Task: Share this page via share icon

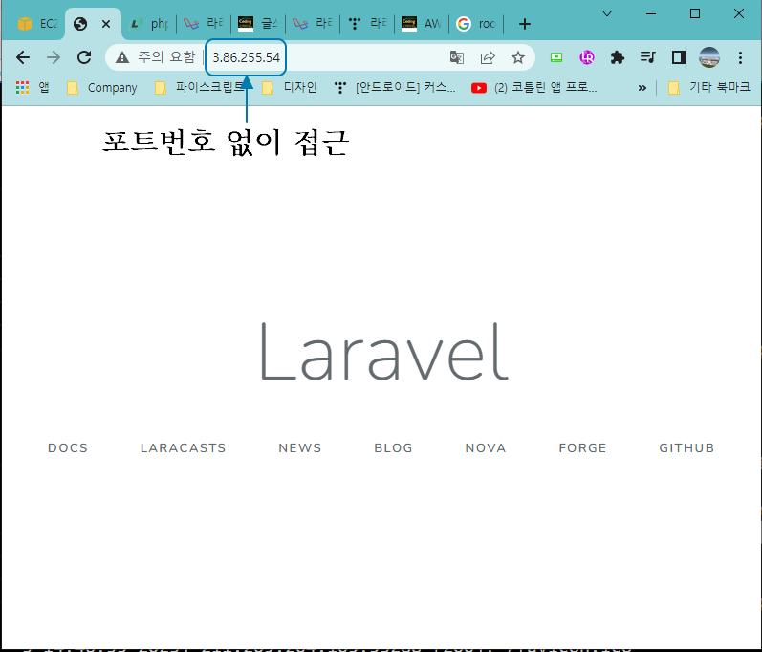Action: (488, 57)
